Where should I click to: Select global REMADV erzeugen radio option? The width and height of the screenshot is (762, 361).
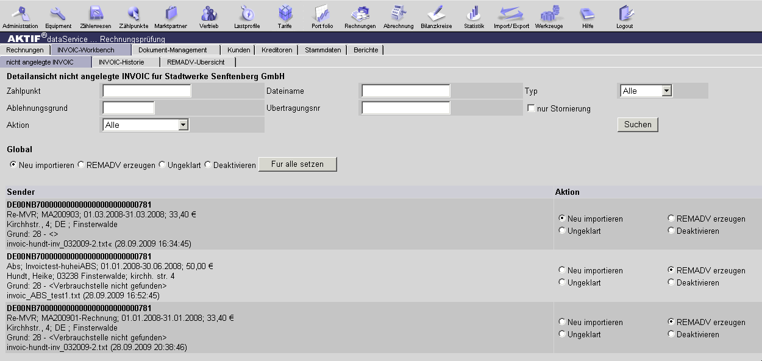82,165
